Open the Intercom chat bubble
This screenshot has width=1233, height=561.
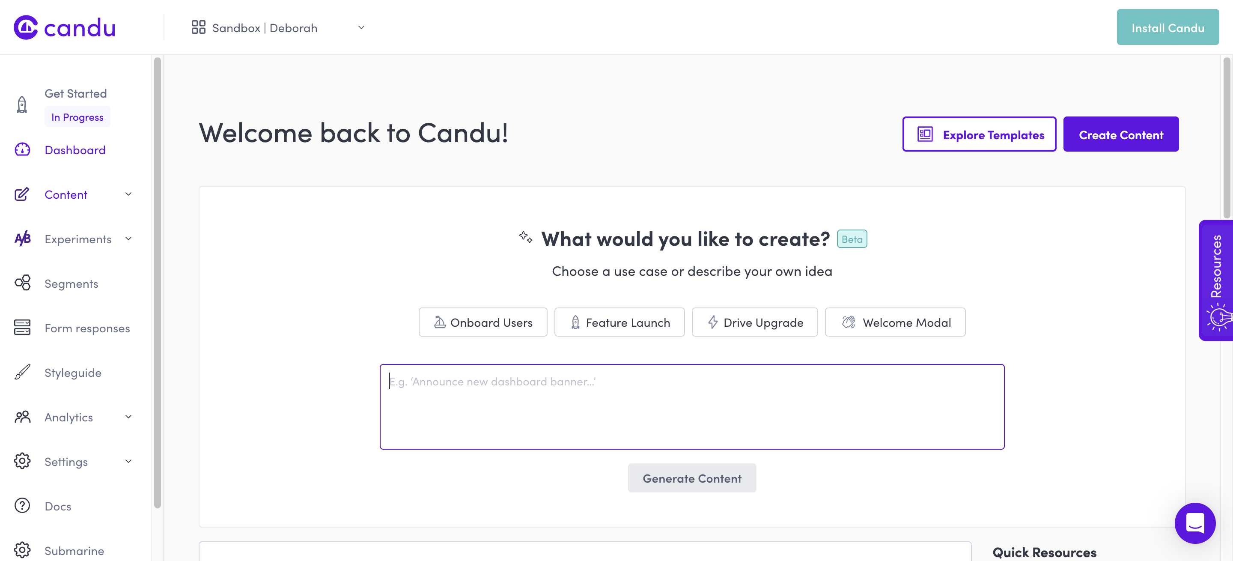click(x=1195, y=523)
